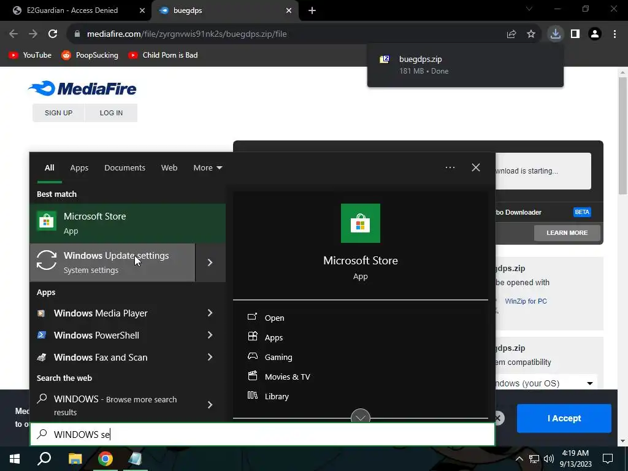The width and height of the screenshot is (628, 471).
Task: Click the share page icon
Action: coord(511,34)
